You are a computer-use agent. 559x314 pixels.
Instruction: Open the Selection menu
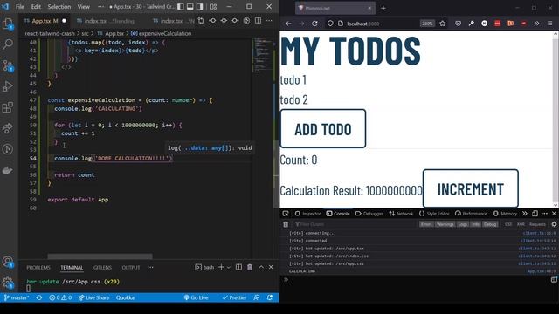tap(59, 6)
